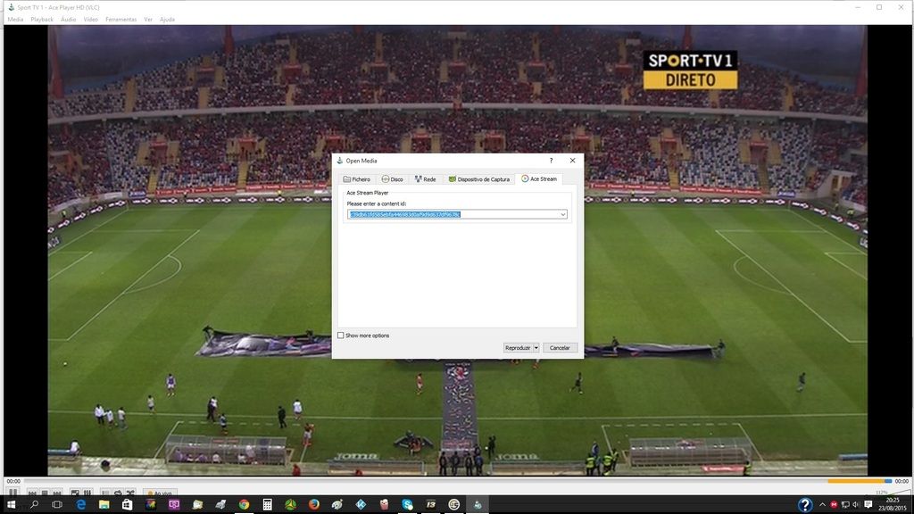
Task: Open the Ferramentas menu
Action: [x=120, y=19]
